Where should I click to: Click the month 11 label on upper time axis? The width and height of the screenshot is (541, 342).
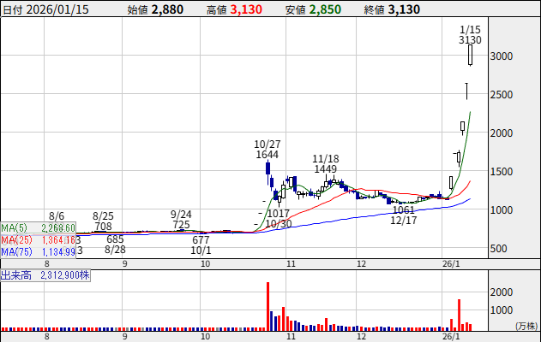pyautogui.click(x=292, y=264)
